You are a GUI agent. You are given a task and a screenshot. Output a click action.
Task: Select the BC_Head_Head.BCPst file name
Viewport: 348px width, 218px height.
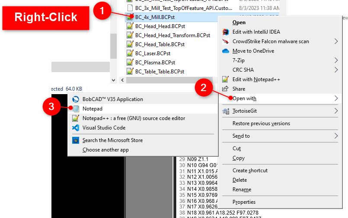pyautogui.click(x=160, y=26)
